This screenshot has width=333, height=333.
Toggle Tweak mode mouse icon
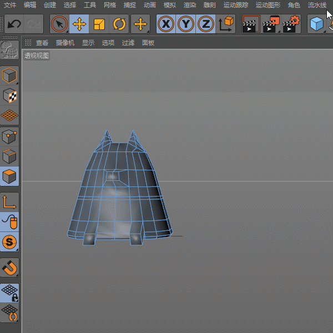(9, 221)
